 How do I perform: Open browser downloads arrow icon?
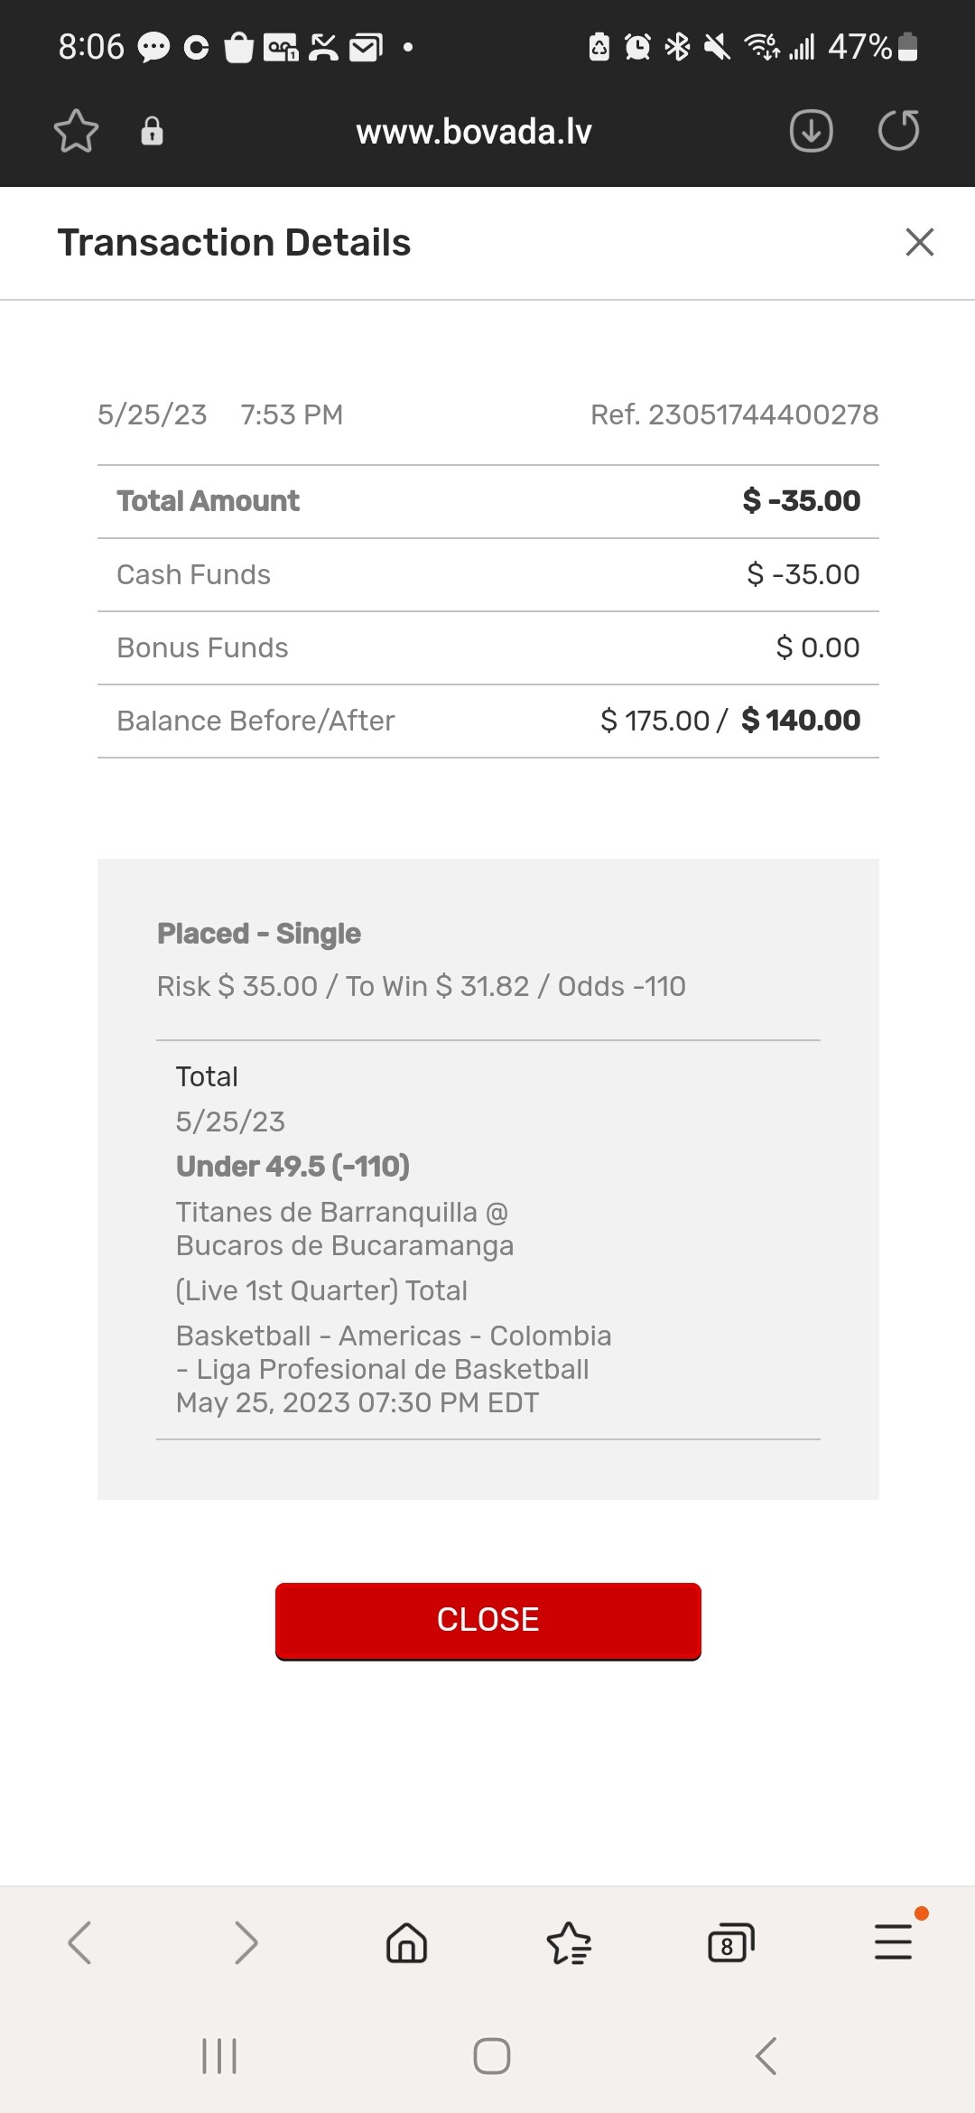[811, 131]
